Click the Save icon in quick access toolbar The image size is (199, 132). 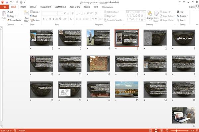[7, 2]
